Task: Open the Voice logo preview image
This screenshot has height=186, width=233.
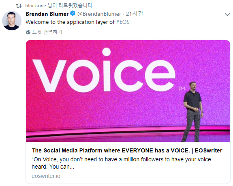Action: click(x=128, y=91)
